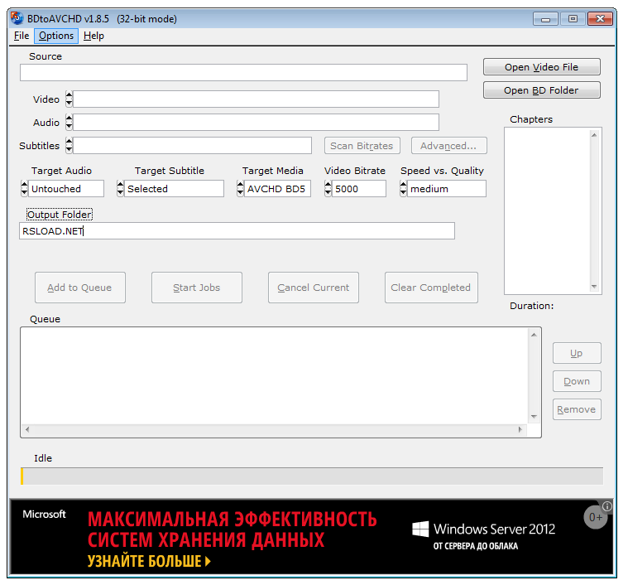Click the Output Folder button
Screen dimensions: 628x585
click(60, 215)
